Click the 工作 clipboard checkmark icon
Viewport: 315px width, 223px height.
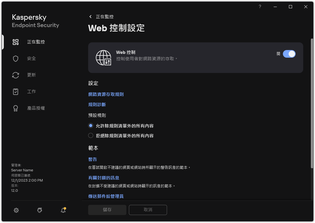click(x=16, y=92)
